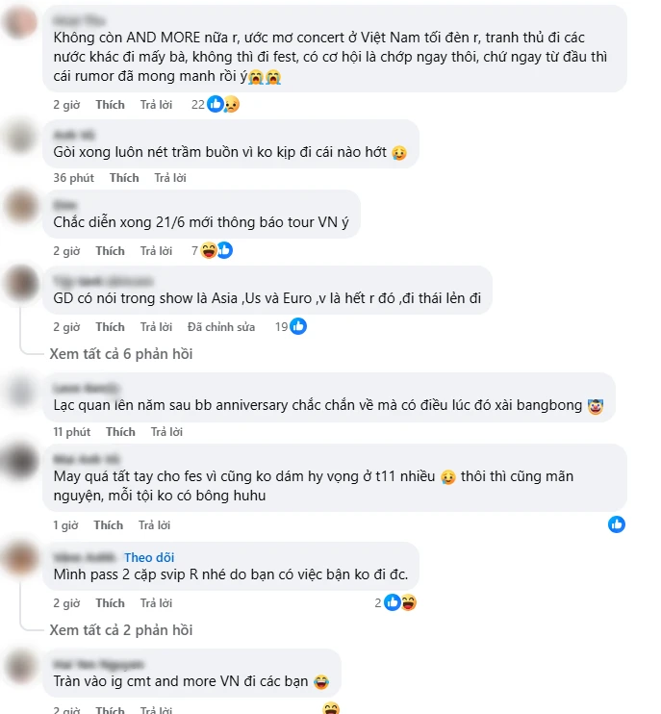661x714 pixels.
Task: Expand all 6 replies under GD comment
Action: (120, 354)
